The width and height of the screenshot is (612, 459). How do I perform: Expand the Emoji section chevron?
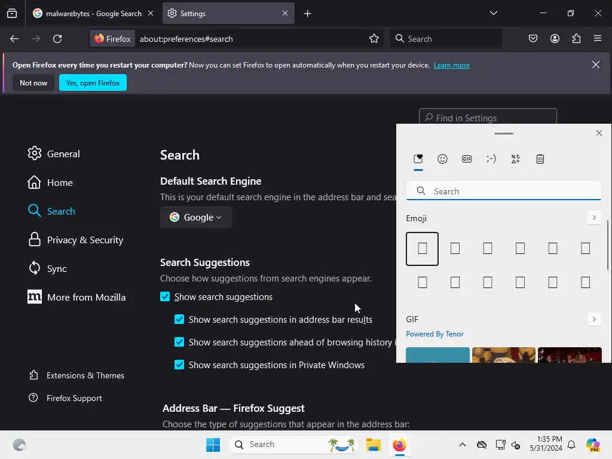594,218
